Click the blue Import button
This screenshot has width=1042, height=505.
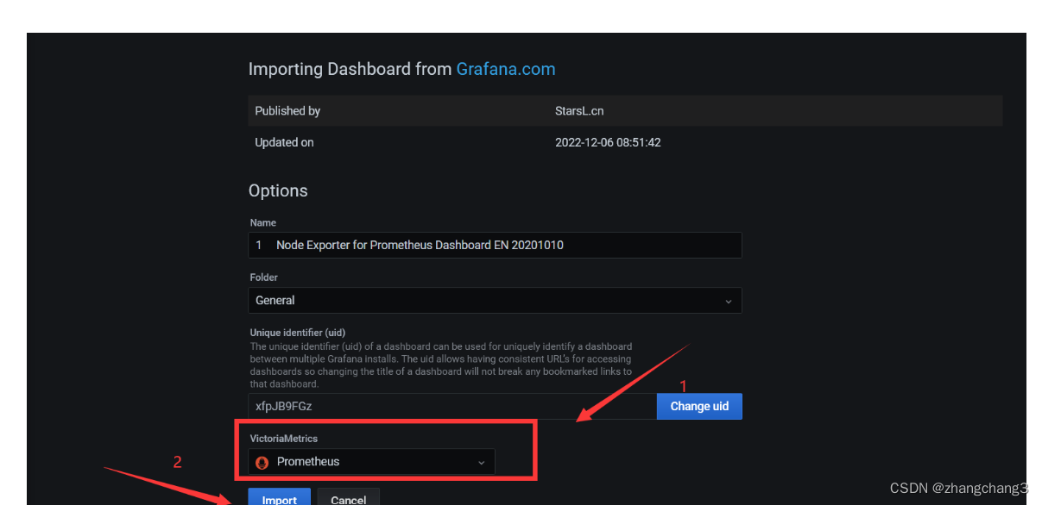tap(279, 497)
